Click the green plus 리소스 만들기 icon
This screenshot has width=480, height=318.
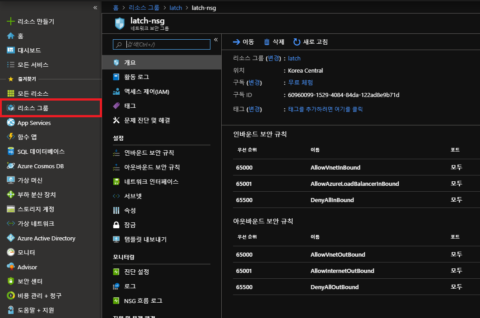tap(11, 21)
